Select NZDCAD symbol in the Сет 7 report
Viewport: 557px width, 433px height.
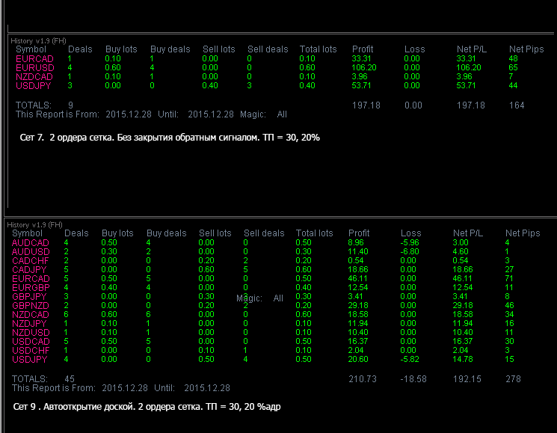pos(34,77)
